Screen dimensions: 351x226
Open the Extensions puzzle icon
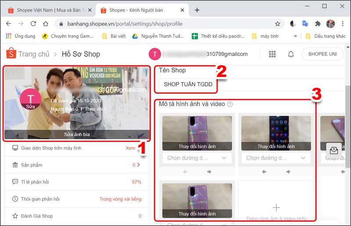[318, 24]
